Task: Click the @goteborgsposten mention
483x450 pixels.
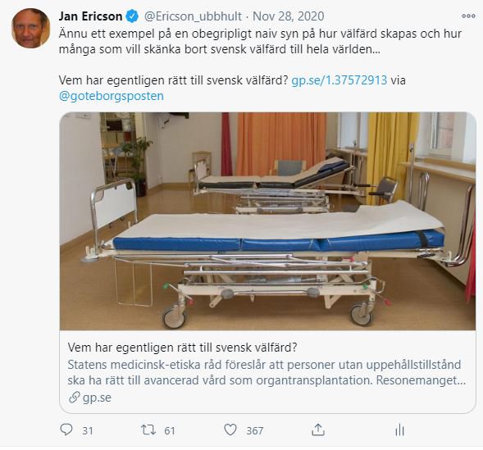Action: pos(112,96)
